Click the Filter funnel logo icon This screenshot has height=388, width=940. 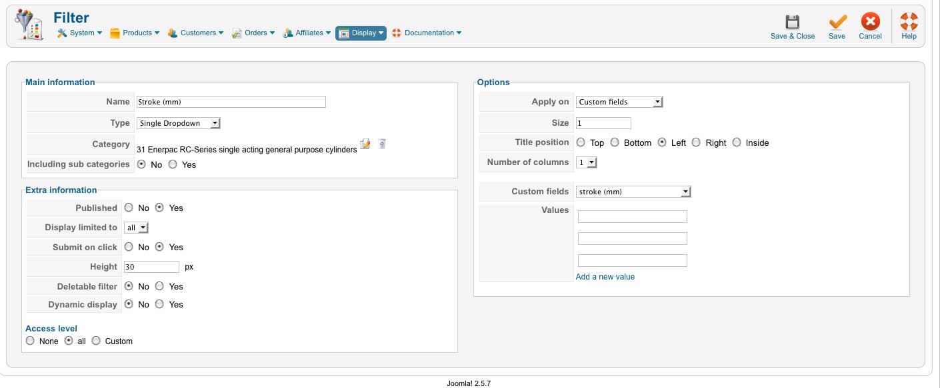[x=29, y=26]
